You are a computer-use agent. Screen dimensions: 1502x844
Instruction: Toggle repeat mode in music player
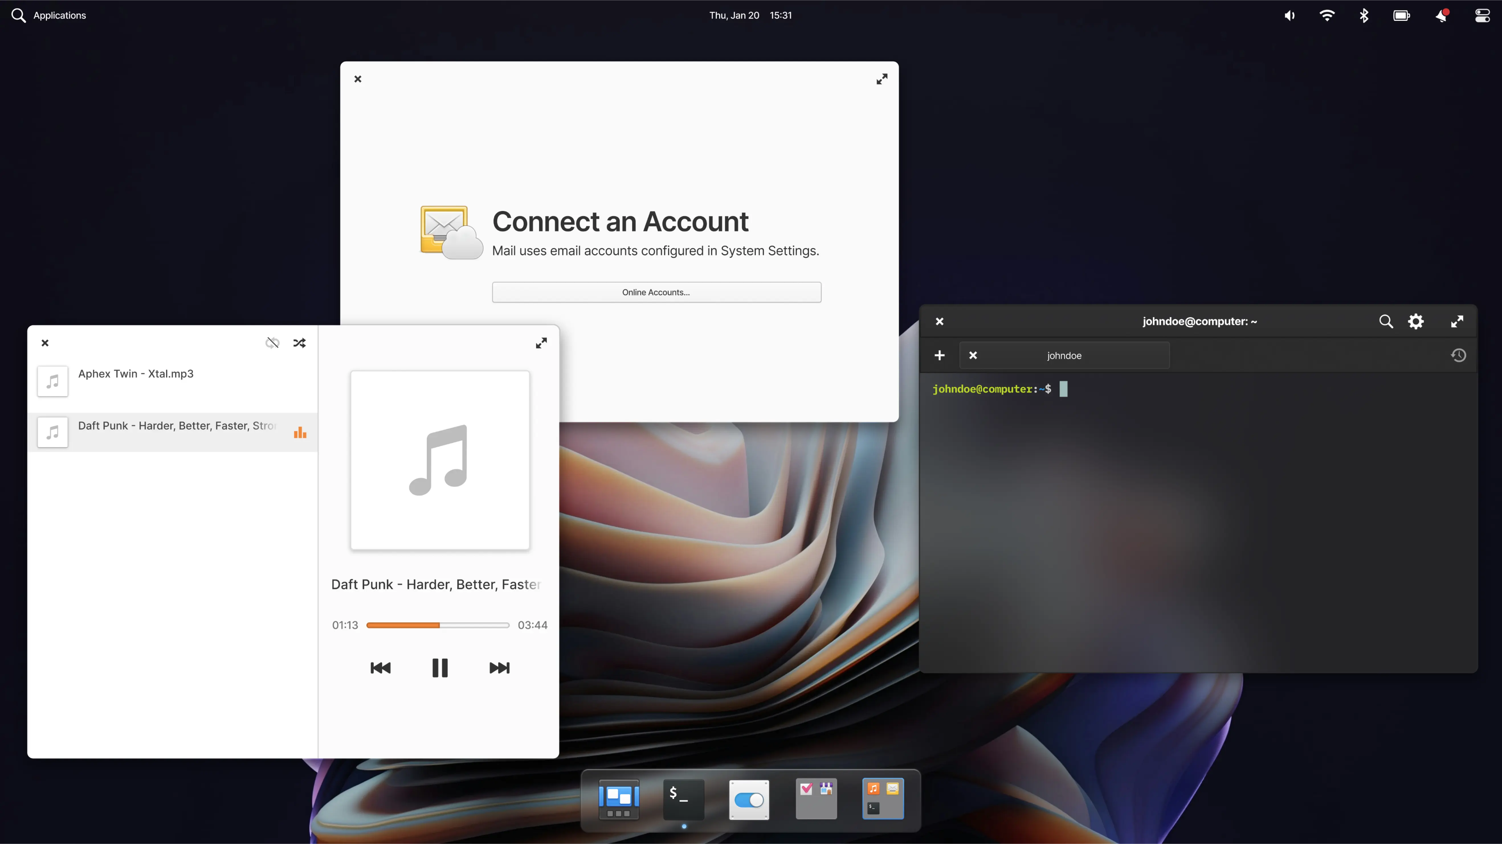[272, 343]
